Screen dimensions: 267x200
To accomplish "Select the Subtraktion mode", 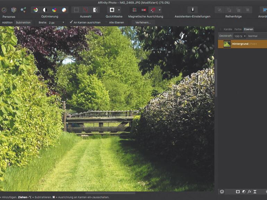I will tap(23, 22).
